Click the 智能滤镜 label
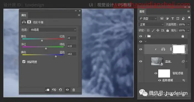 (178, 73)
